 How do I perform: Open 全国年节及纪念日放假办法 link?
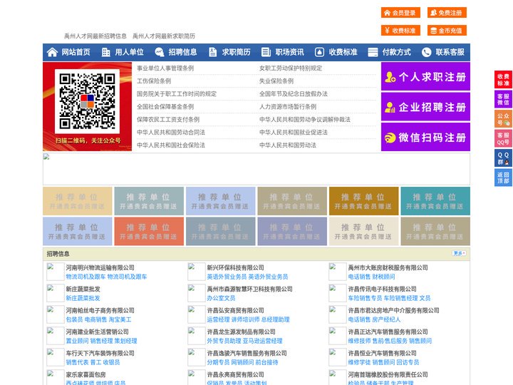point(294,93)
